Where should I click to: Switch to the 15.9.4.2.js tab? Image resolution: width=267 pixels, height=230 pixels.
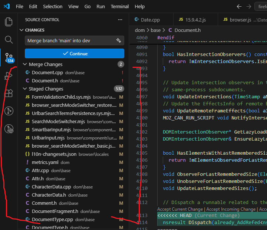click(x=195, y=20)
